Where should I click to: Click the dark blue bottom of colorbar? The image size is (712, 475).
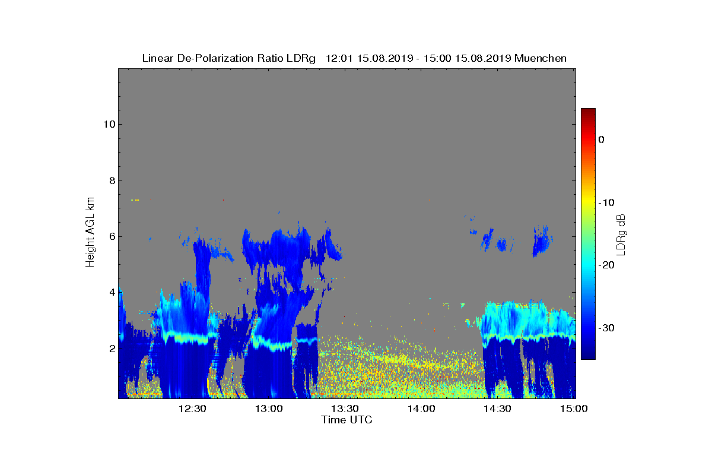click(x=588, y=355)
